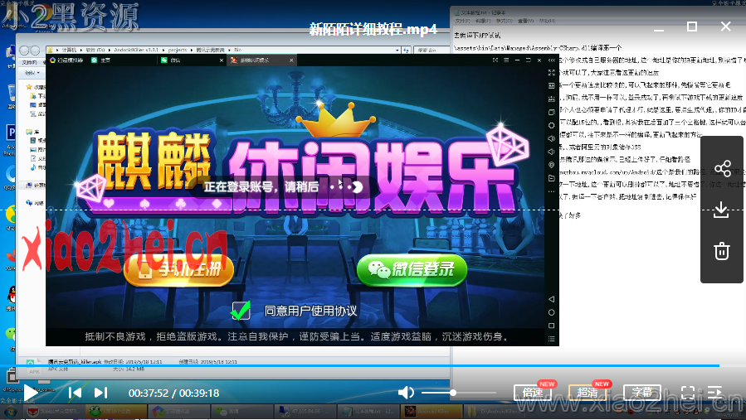Mute the player volume speaker icon
Screen dimensions: 746x420
pyautogui.click(x=406, y=393)
